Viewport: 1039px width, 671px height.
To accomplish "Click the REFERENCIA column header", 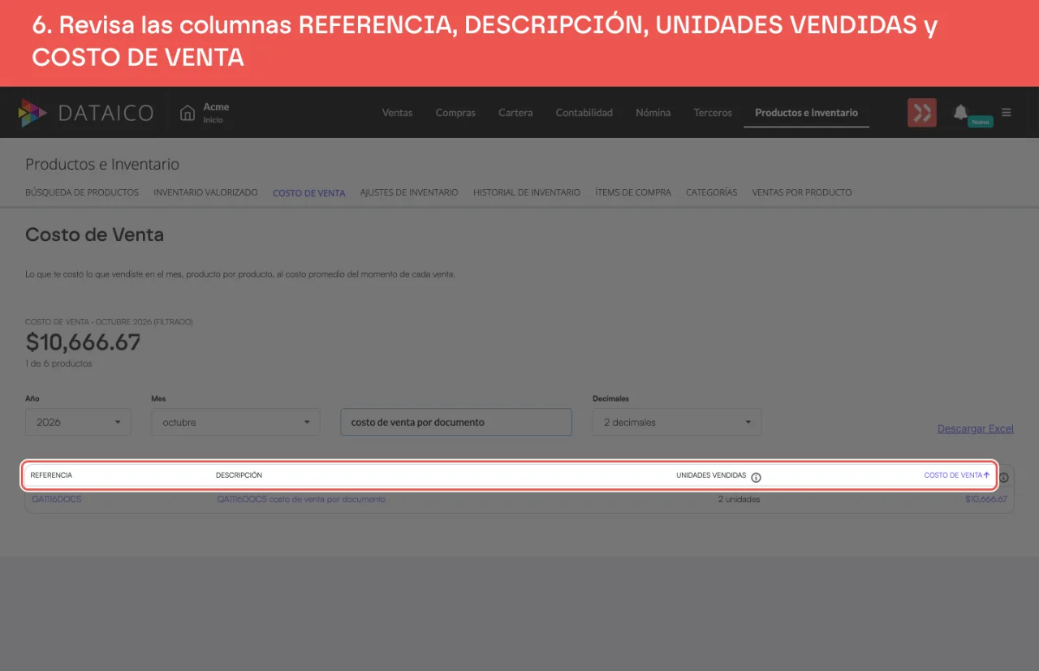I will click(51, 475).
